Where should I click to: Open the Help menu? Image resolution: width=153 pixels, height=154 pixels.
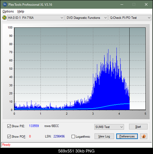point(21,11)
